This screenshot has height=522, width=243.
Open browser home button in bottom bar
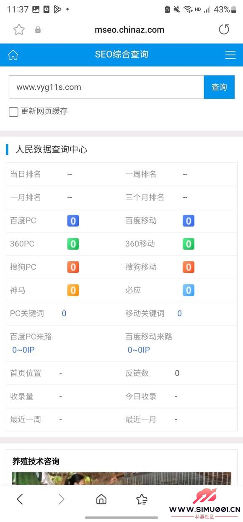[x=101, y=499]
